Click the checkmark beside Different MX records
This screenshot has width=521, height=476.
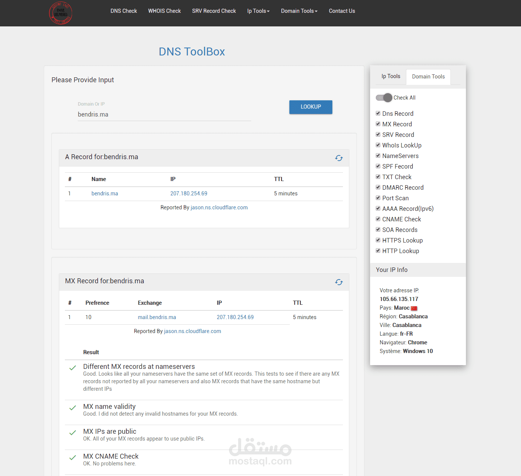[72, 368]
